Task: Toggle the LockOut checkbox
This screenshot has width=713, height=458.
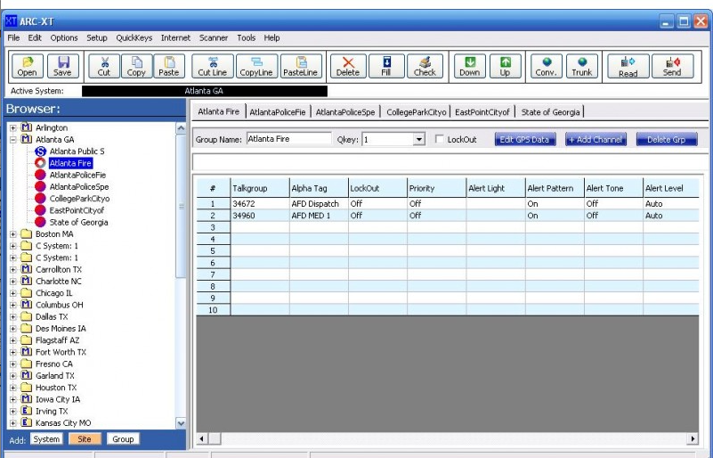Action: click(439, 139)
